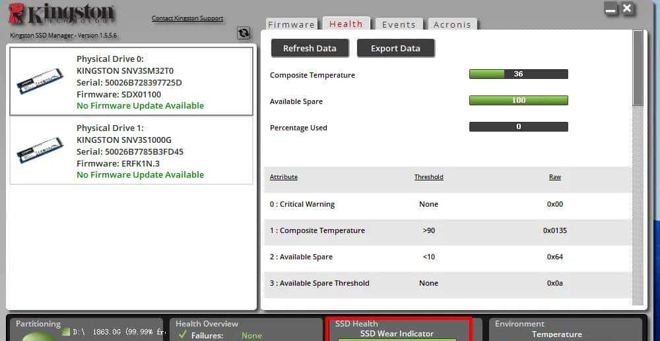The image size is (660, 341).
Task: Click the Failures checkmark icon
Action: coord(182,334)
